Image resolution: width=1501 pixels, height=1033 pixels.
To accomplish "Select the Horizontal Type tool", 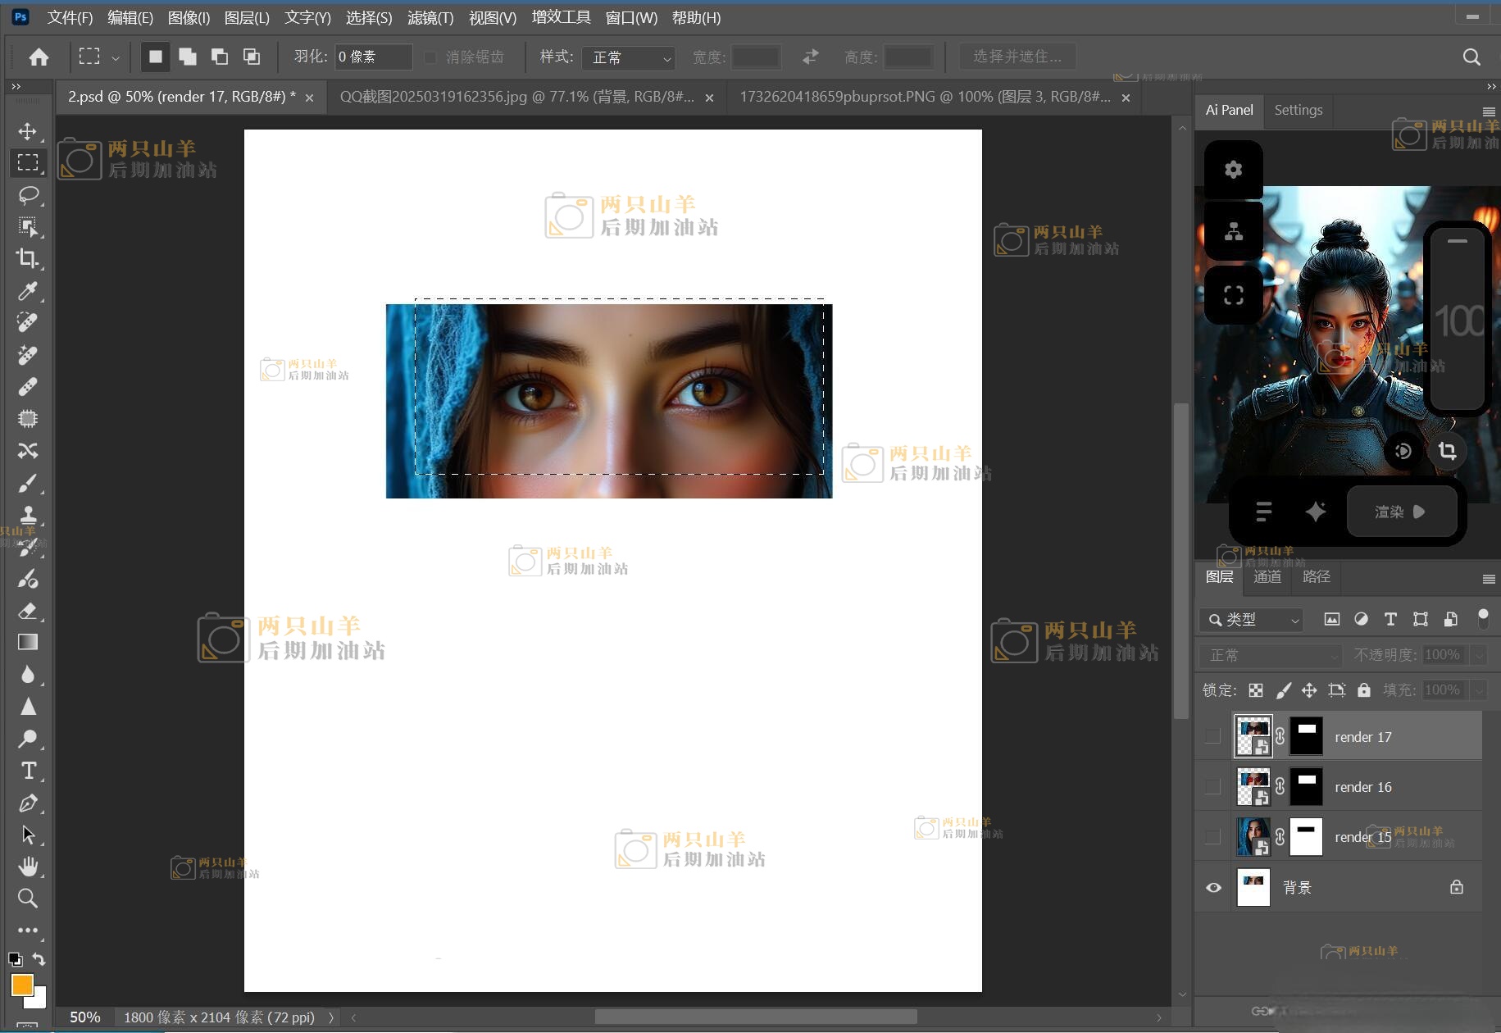I will click(27, 771).
